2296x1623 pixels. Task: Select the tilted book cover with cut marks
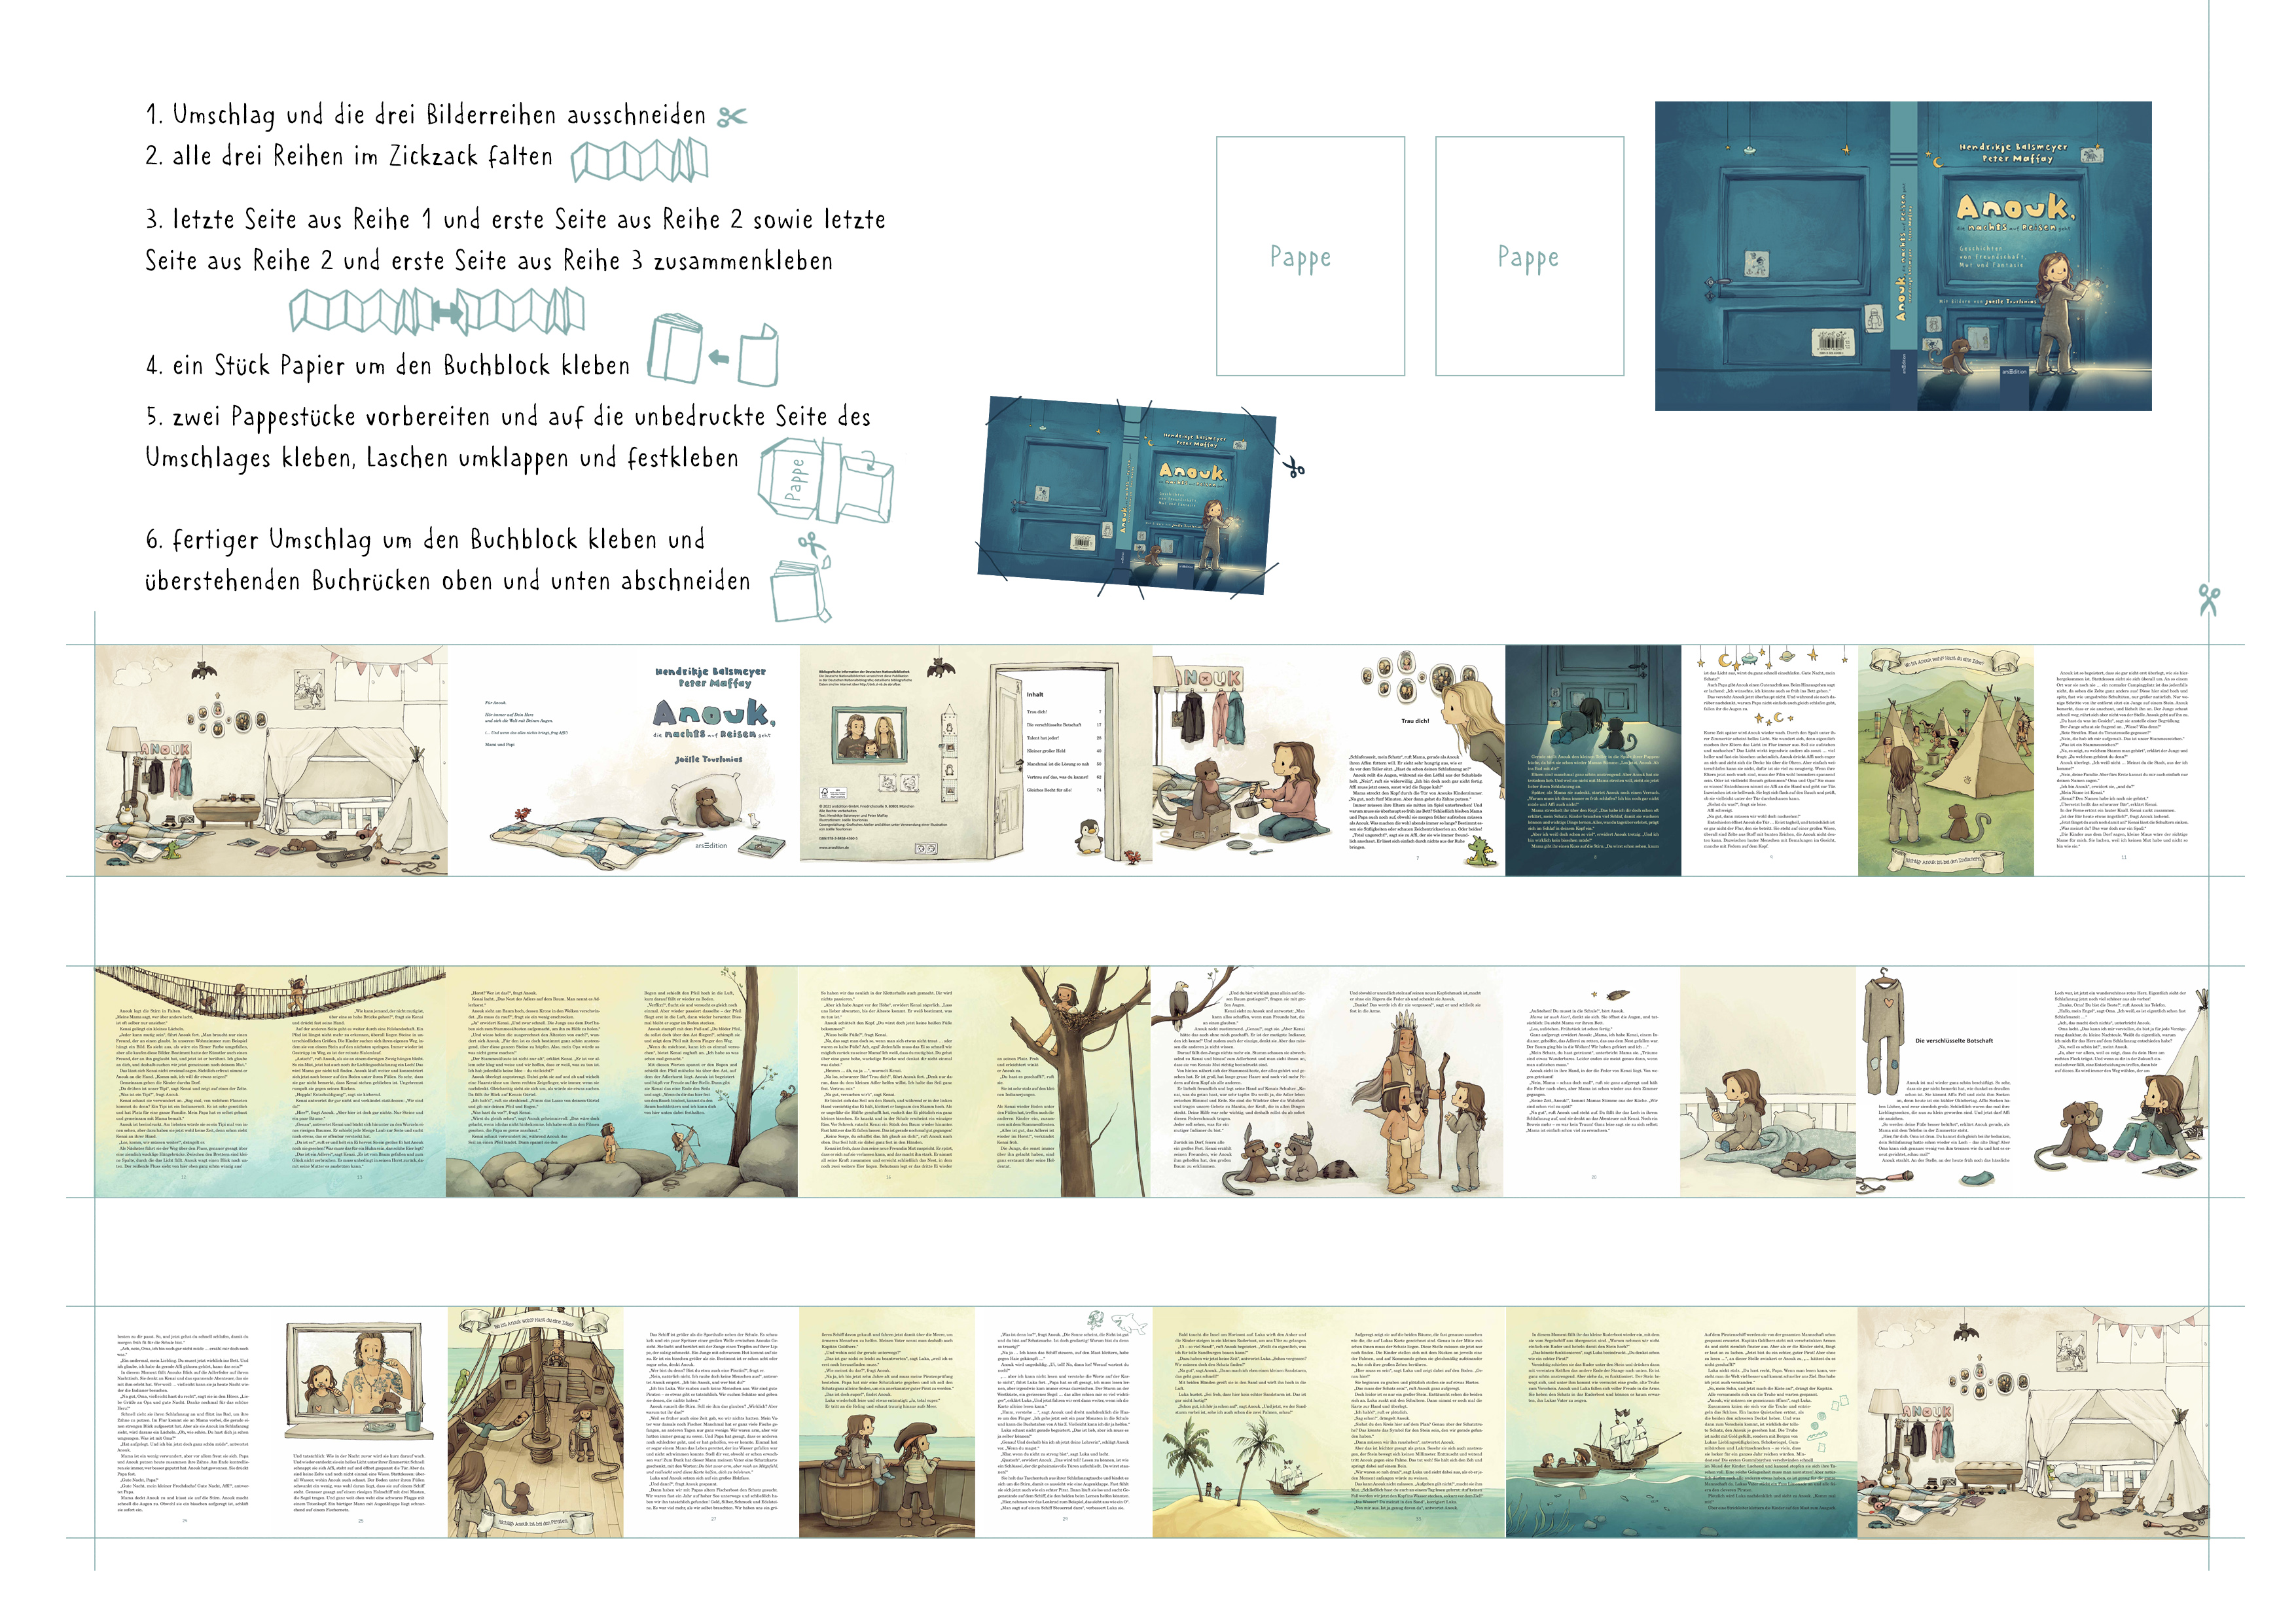coord(1127,496)
